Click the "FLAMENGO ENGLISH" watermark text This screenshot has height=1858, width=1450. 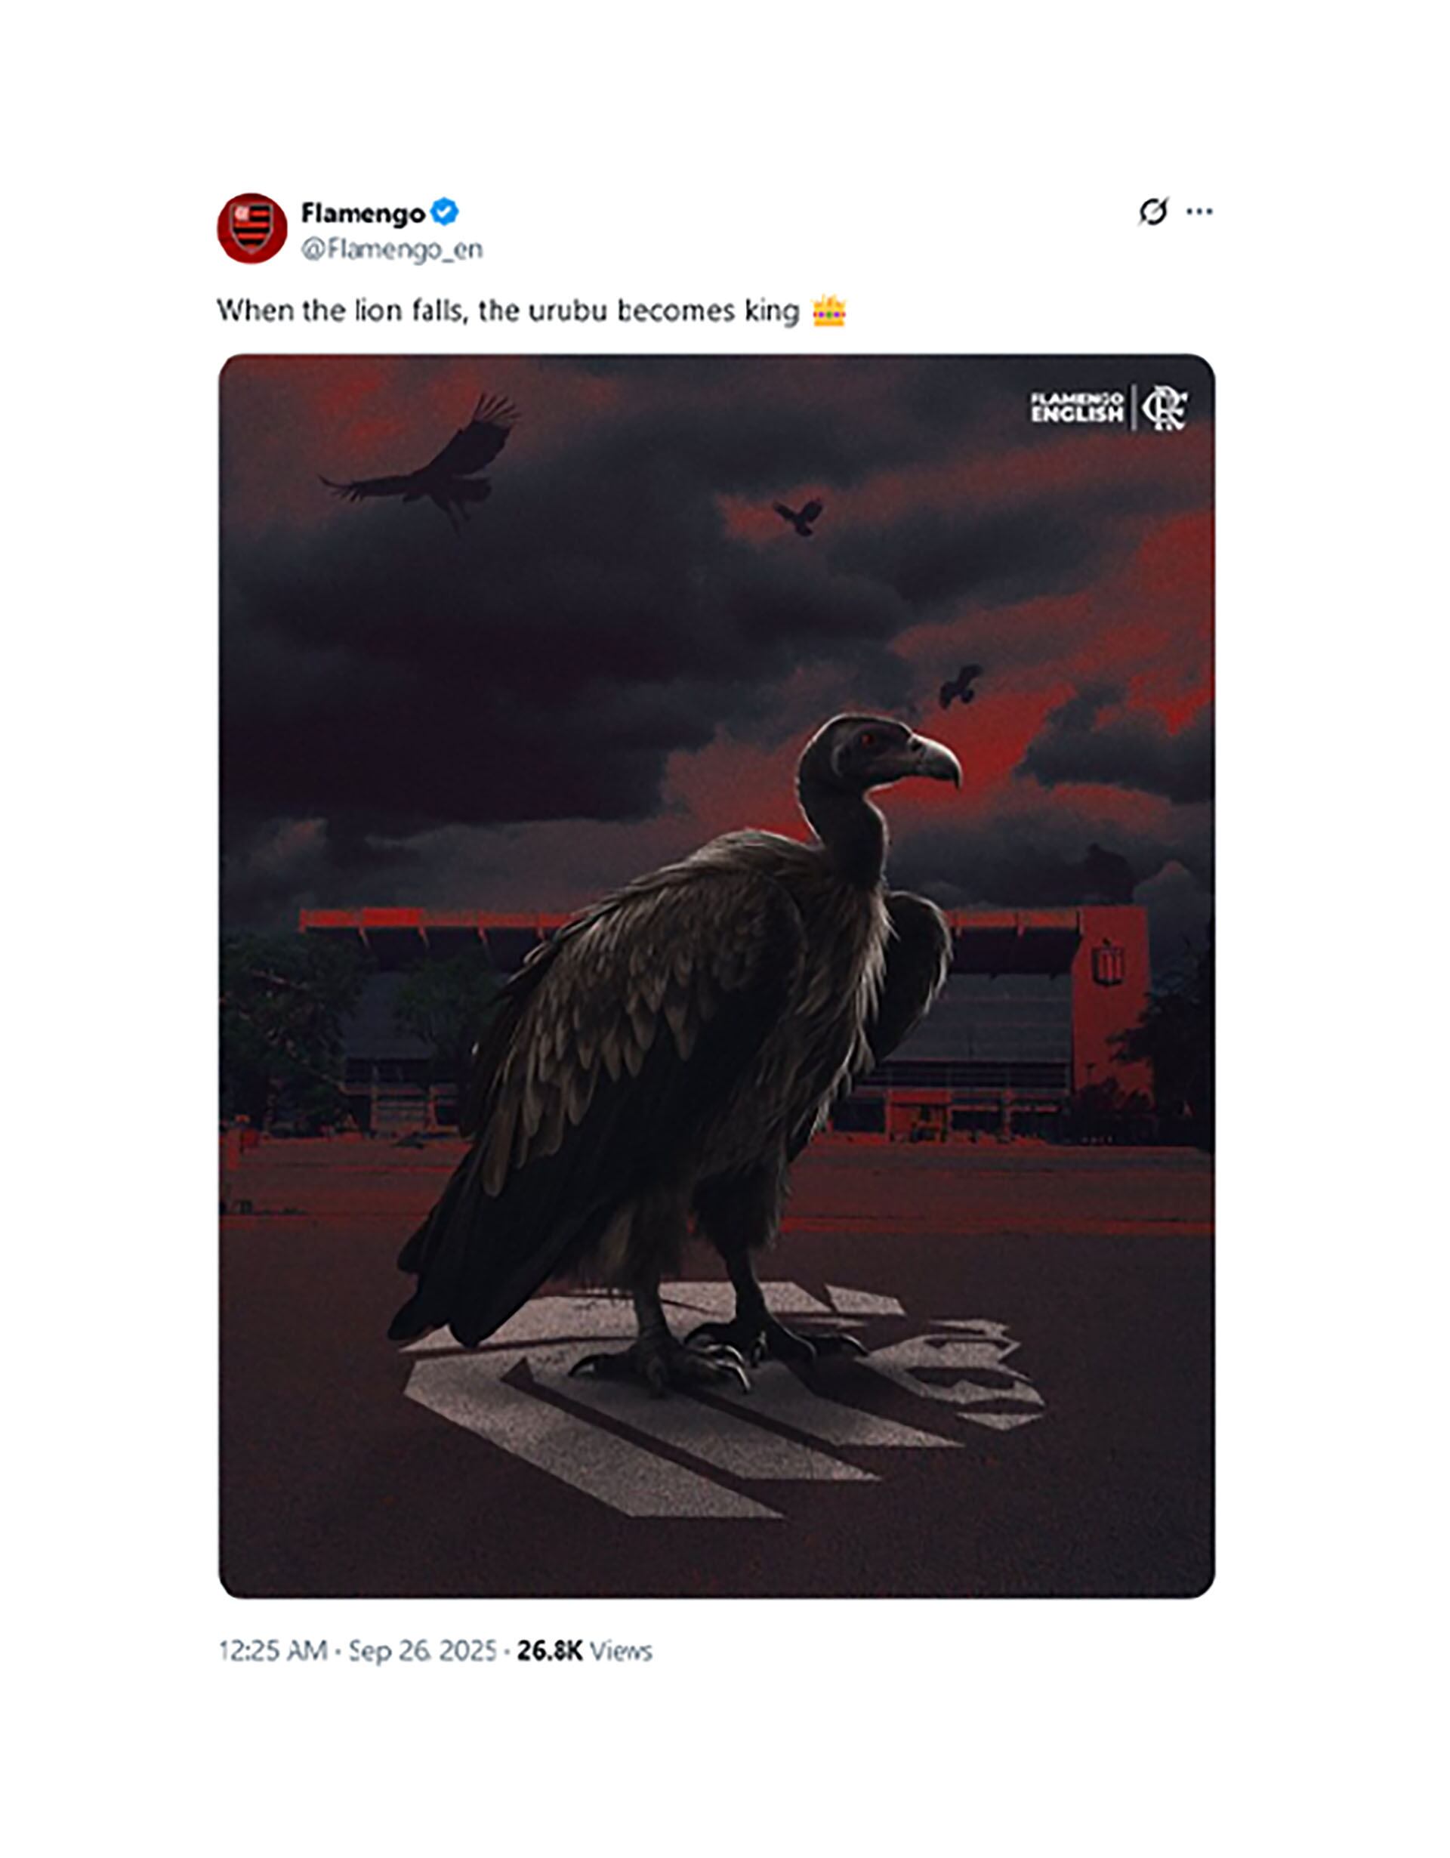(x=1077, y=408)
